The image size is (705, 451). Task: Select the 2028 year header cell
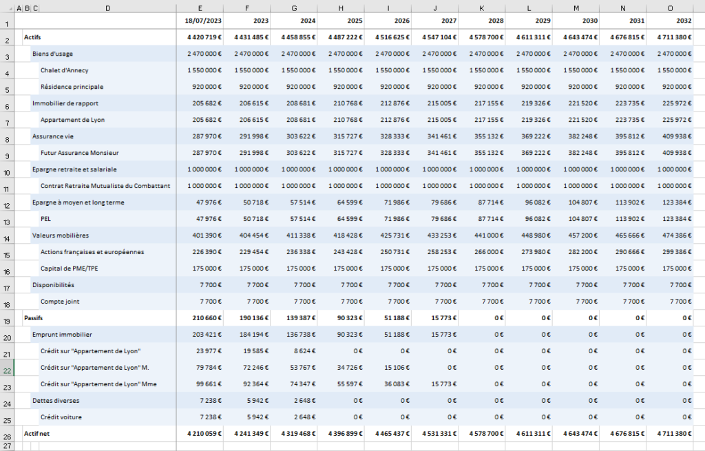481,21
